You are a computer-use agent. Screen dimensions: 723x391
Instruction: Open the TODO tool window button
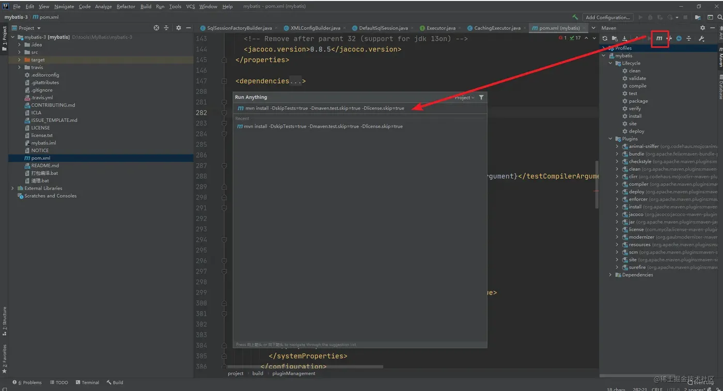coord(59,383)
